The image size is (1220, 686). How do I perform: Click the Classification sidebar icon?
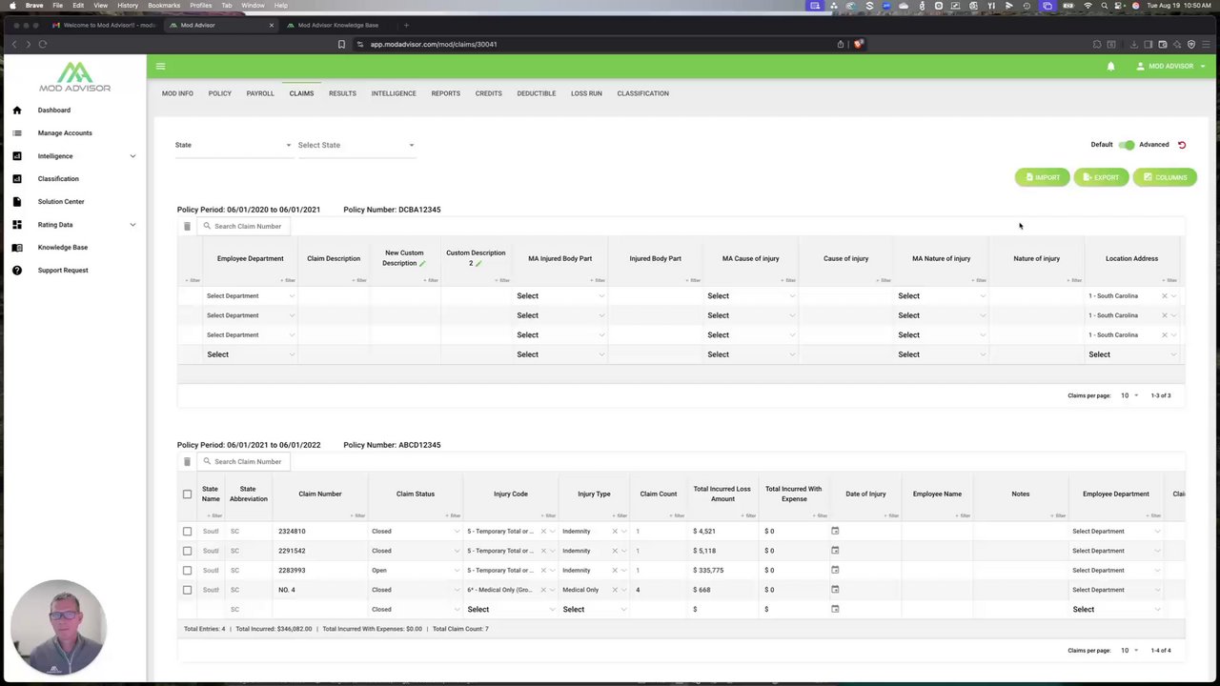(x=16, y=179)
